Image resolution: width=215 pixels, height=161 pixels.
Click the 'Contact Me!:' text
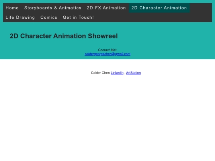[107, 50]
